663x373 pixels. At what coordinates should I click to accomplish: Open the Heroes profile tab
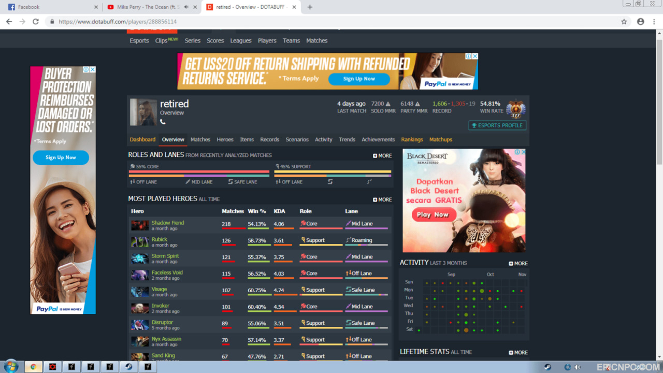pos(225,139)
